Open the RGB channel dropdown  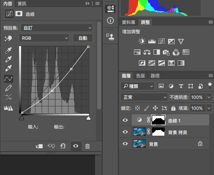click(44, 38)
